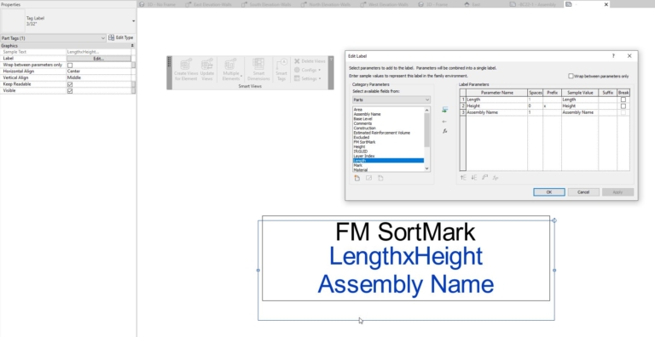Uncheck Keep Readable in Properties panel
This screenshot has width=655, height=337.
[70, 84]
